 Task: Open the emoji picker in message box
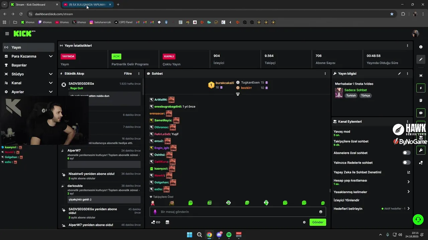tap(321, 212)
